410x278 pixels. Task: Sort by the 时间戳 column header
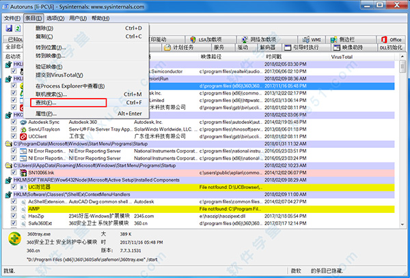297,57
